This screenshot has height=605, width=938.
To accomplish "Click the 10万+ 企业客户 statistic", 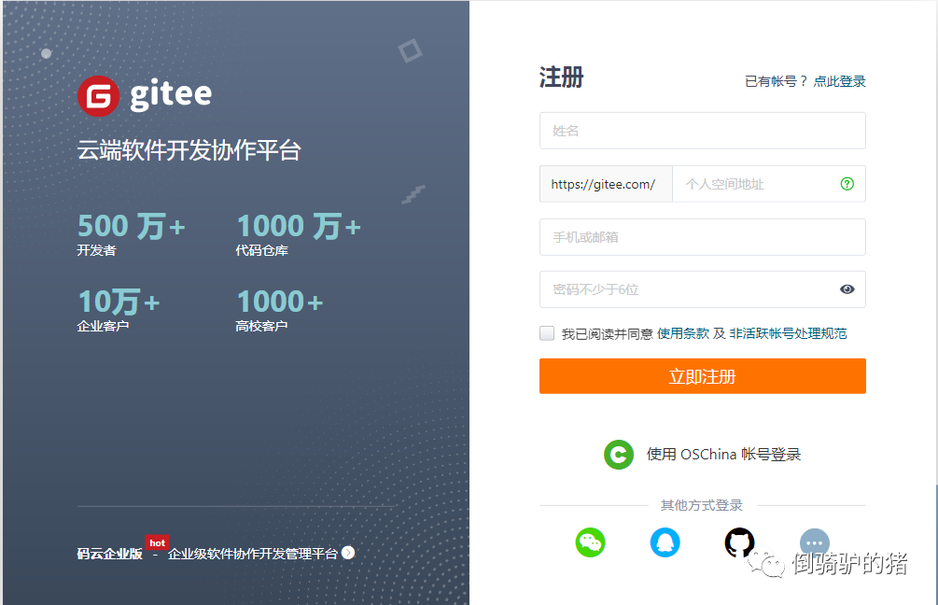I will pyautogui.click(x=119, y=309).
